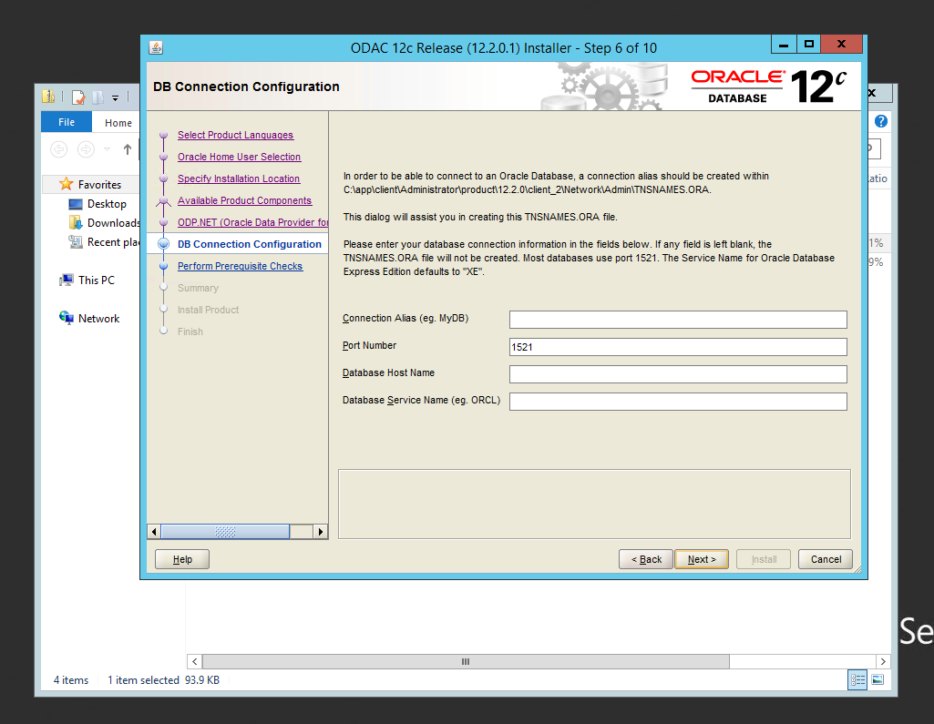Select This PC in Explorer sidebar

tap(96, 280)
